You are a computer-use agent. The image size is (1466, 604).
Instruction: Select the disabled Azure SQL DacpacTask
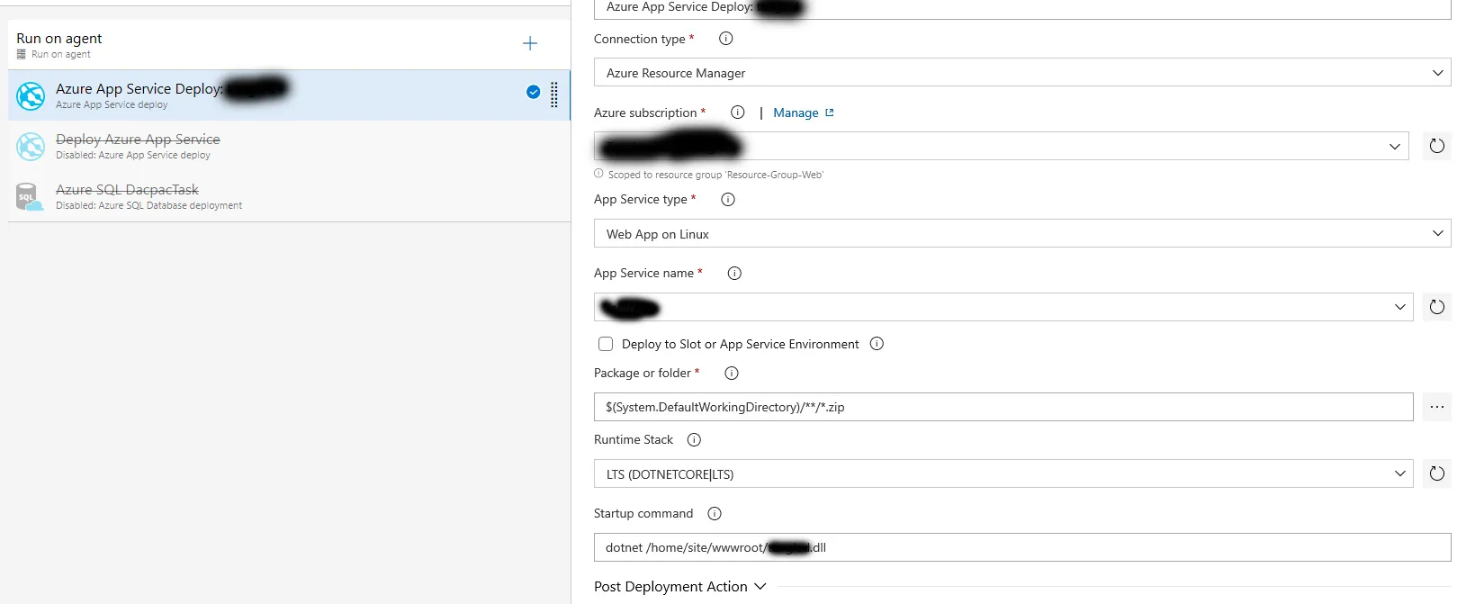(289, 196)
